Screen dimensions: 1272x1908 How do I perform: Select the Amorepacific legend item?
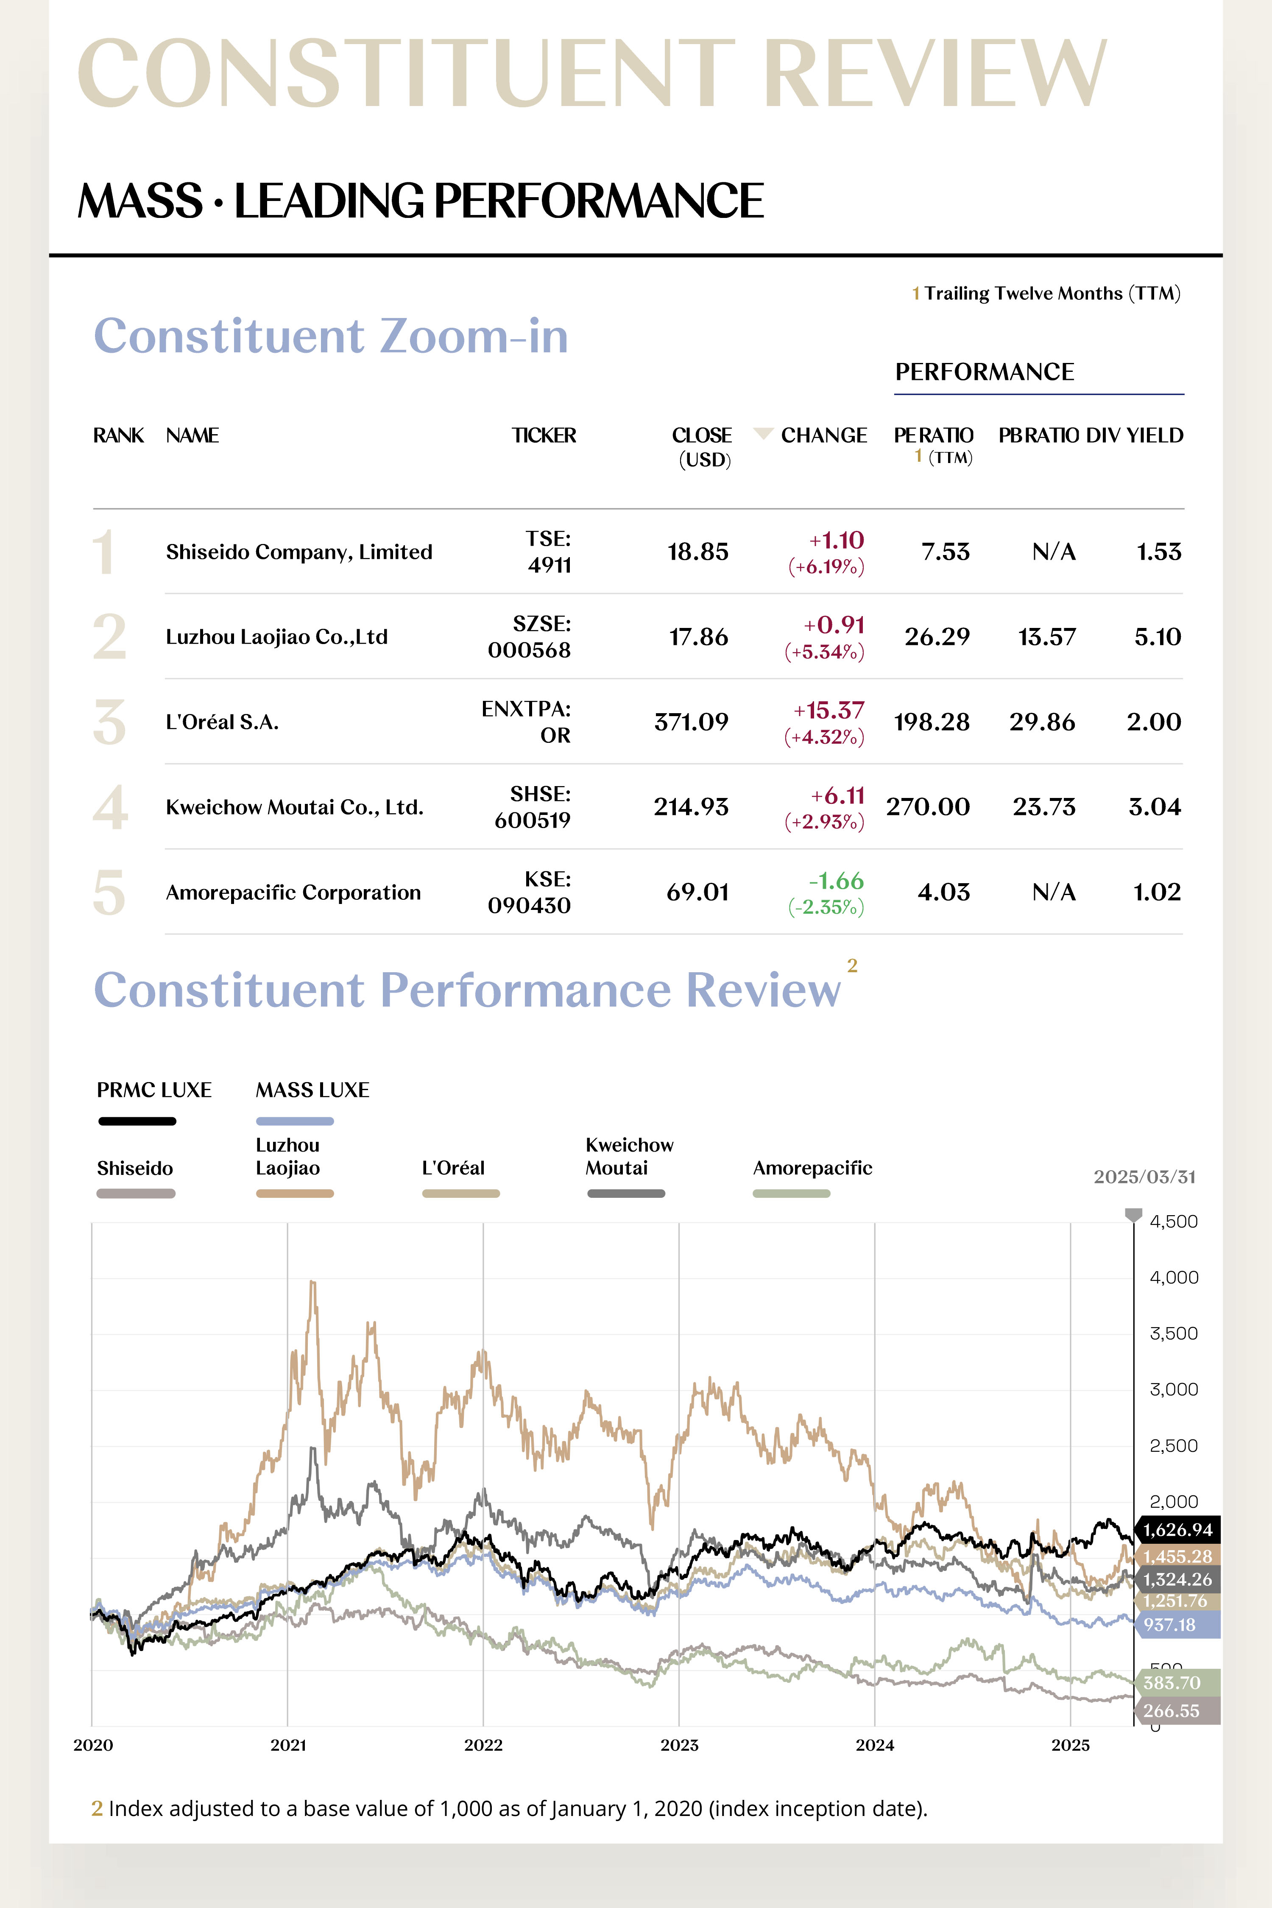tap(791, 1193)
